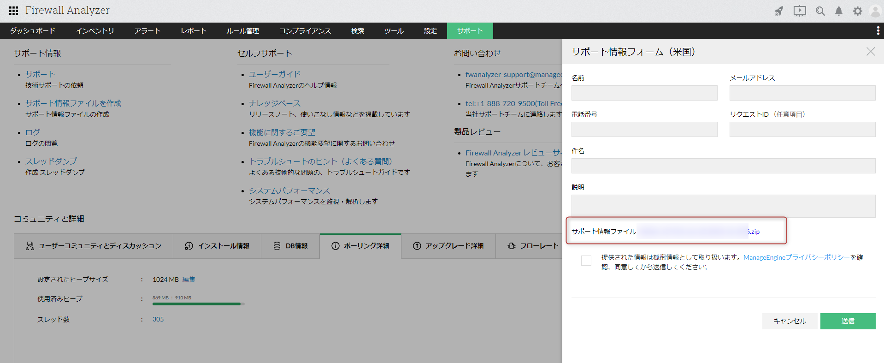The width and height of the screenshot is (884, 363).
Task: Click the 送信 button
Action: (848, 321)
